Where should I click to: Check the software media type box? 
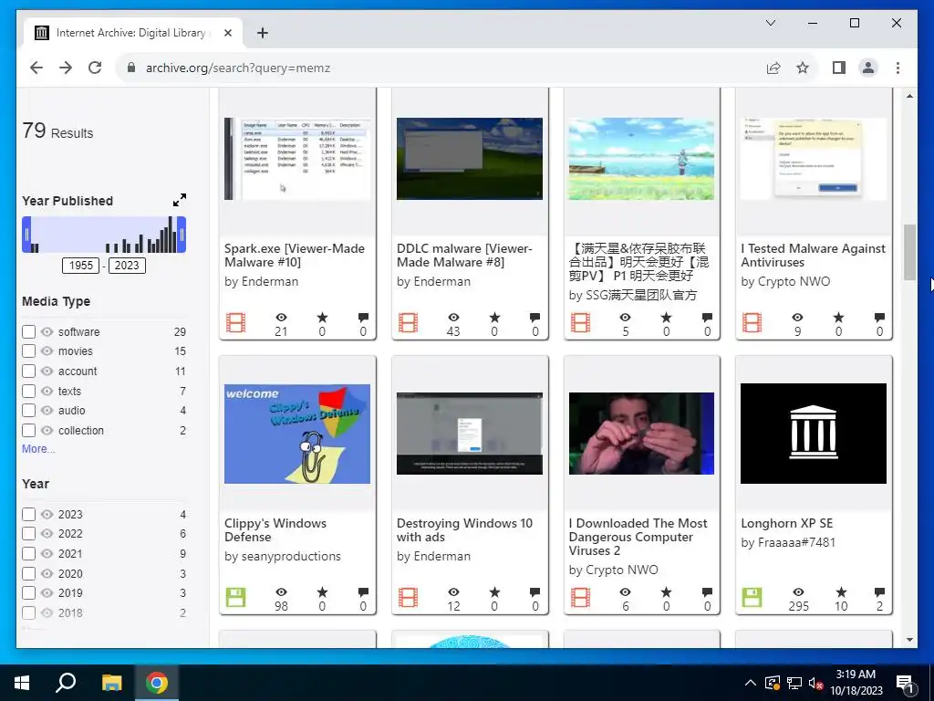[28, 331]
